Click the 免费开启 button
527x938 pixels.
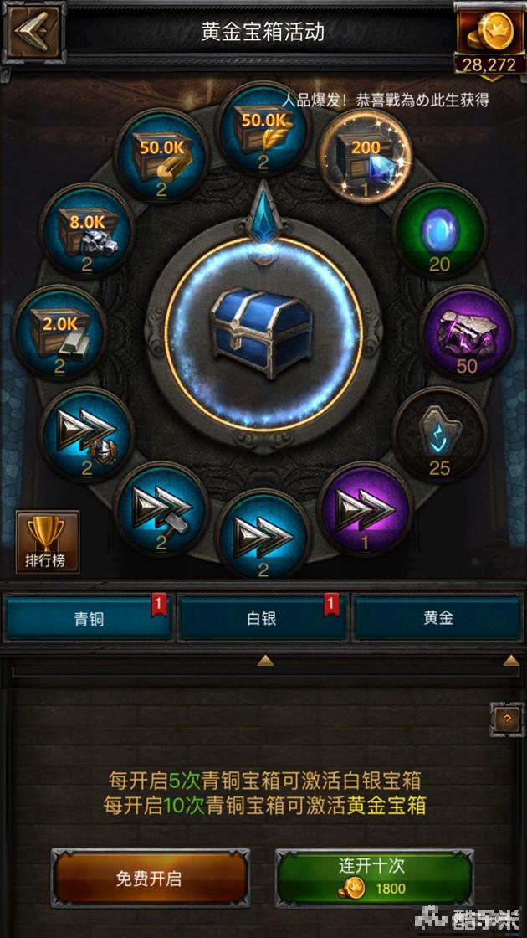[x=150, y=878]
